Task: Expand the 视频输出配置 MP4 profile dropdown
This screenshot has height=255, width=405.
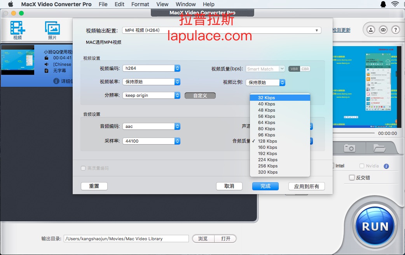Action: coord(222,30)
